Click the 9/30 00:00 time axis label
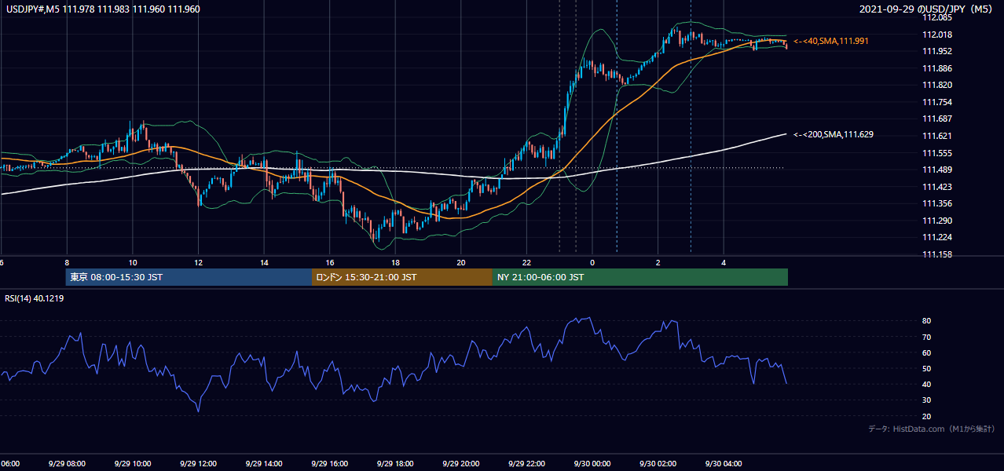The image size is (1004, 471). (592, 464)
